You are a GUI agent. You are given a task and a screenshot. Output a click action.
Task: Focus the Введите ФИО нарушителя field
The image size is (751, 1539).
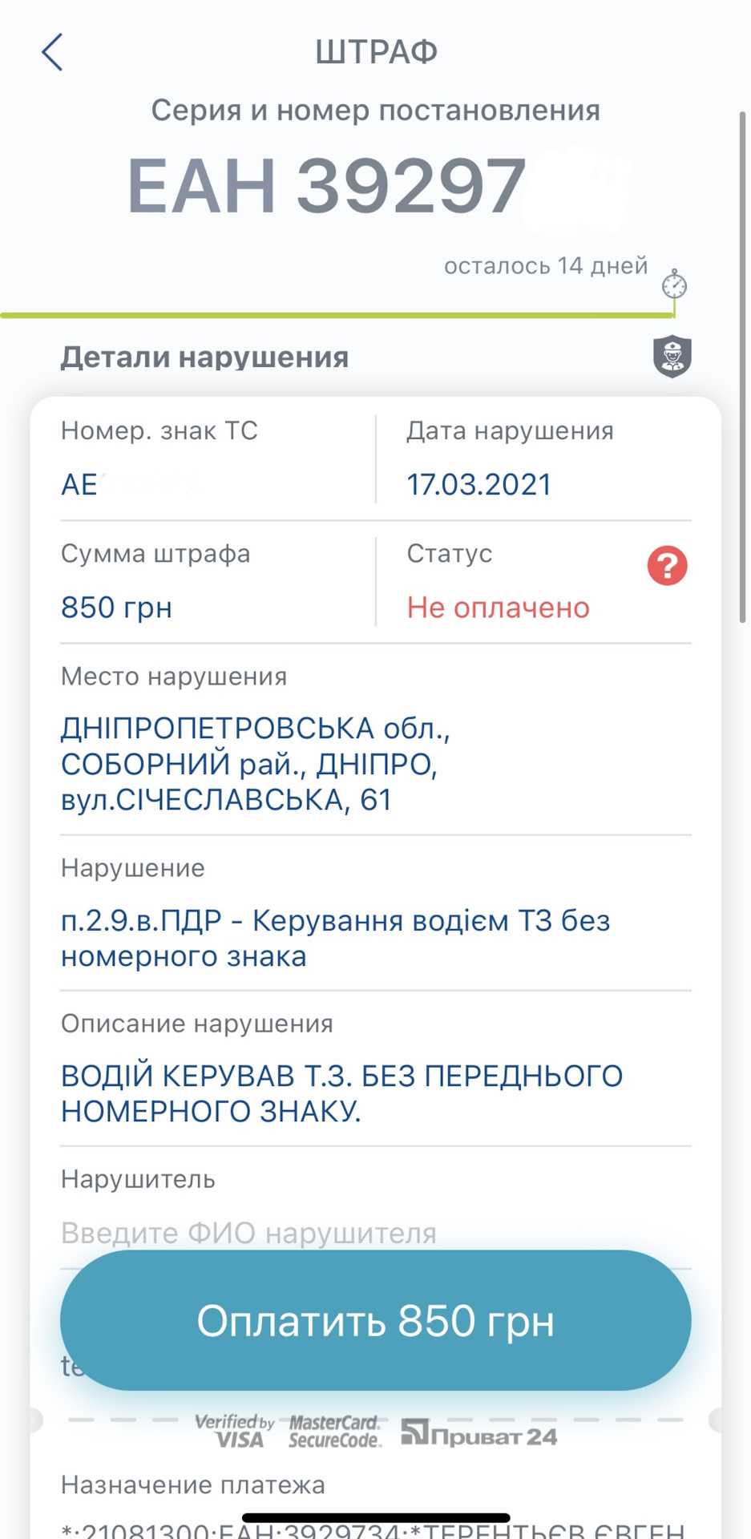248,1233
